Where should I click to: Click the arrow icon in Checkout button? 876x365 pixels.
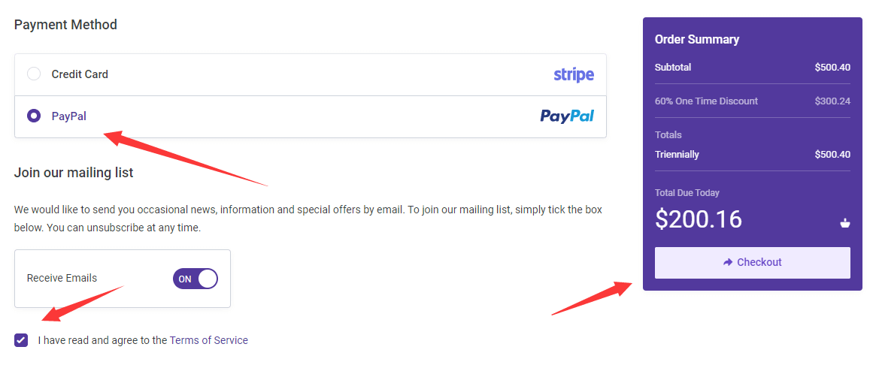pos(727,262)
